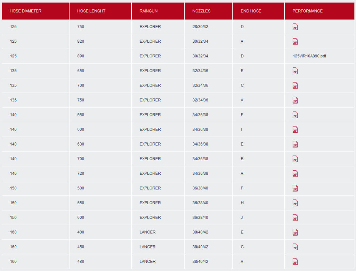Open the PDF icon for 125 / 750 row
The height and width of the screenshot is (271, 356).
[x=295, y=27]
